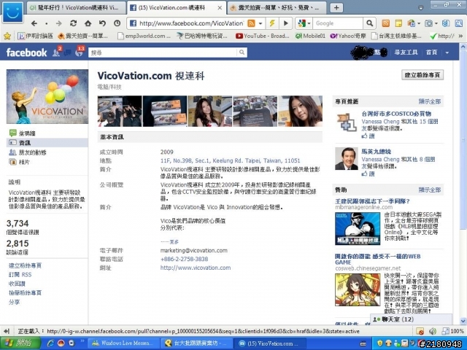The image size is (467, 350).
Task: Click 尋友工具 in Facebook top bar
Action: (406, 52)
